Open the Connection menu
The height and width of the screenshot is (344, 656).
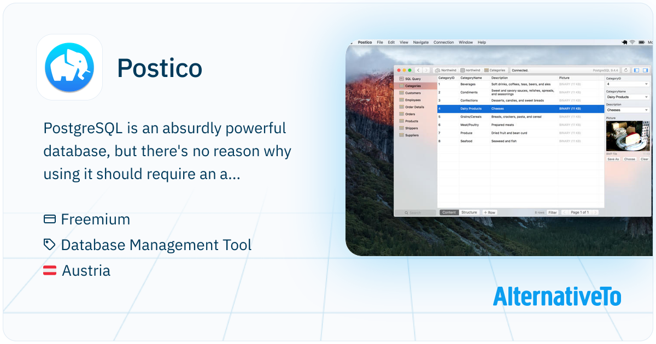click(444, 42)
